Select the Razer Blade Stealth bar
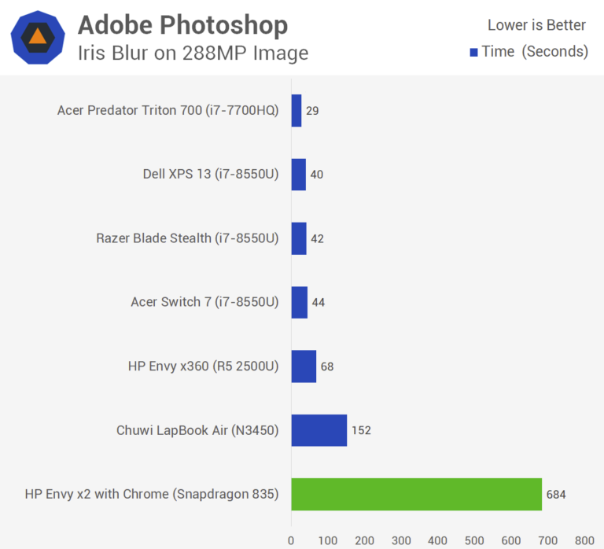The width and height of the screenshot is (604, 549). tap(299, 238)
